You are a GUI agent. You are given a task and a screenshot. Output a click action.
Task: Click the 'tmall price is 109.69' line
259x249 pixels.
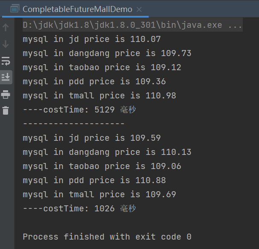(x=99, y=195)
